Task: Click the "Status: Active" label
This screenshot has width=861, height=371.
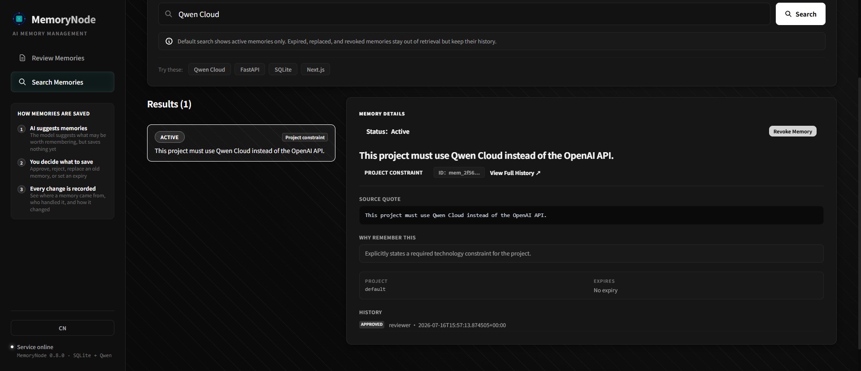Action: 387,132
